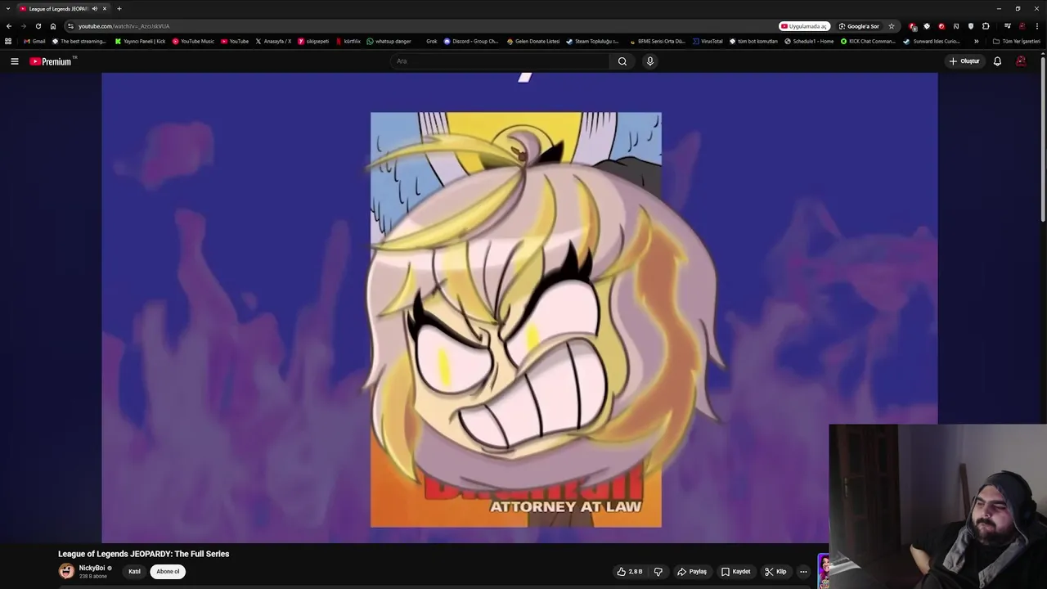1047x589 pixels.
Task: Create a clip with Klip button
Action: (x=775, y=572)
